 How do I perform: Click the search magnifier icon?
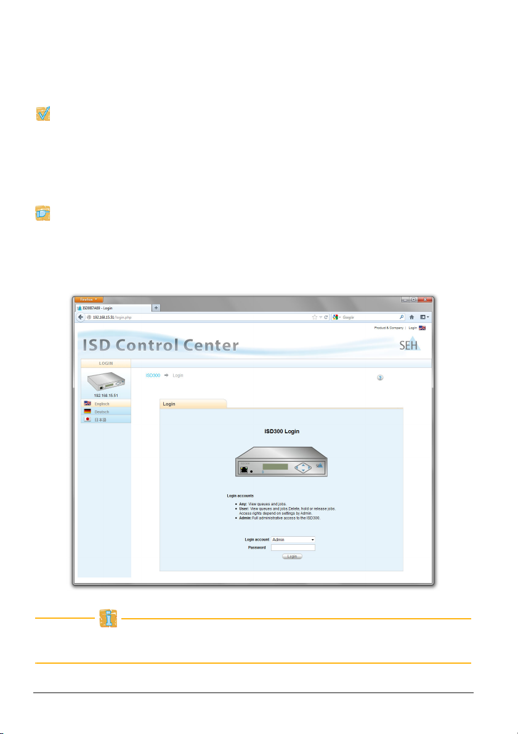(402, 317)
